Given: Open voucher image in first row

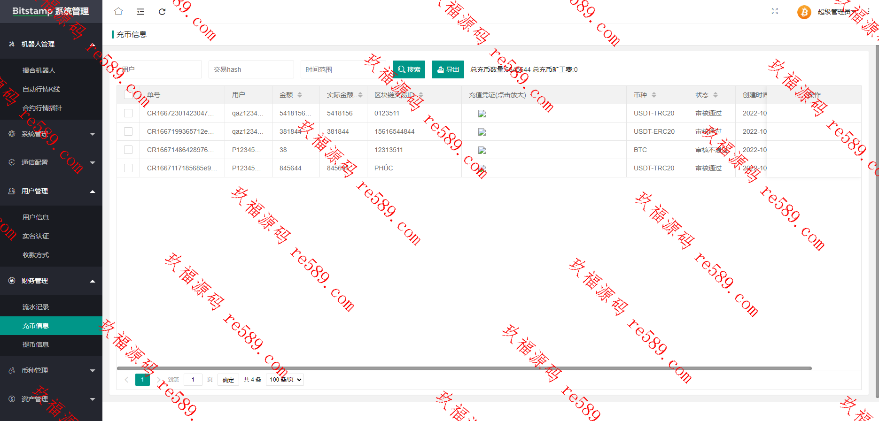Looking at the screenshot, I should click(482, 114).
